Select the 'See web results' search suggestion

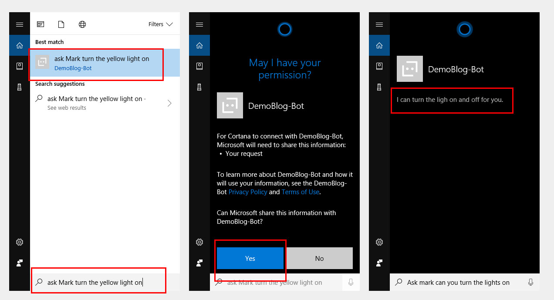pos(105,103)
